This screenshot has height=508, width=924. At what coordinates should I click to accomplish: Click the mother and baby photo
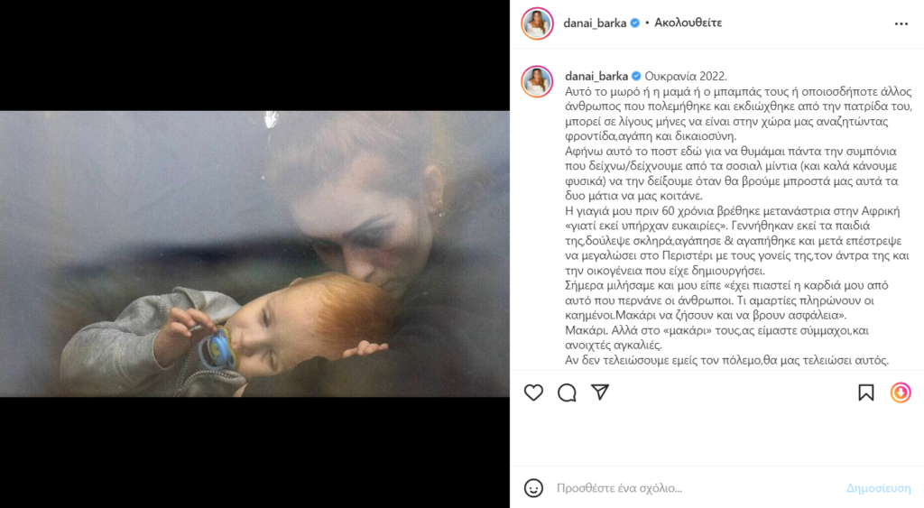(254, 254)
